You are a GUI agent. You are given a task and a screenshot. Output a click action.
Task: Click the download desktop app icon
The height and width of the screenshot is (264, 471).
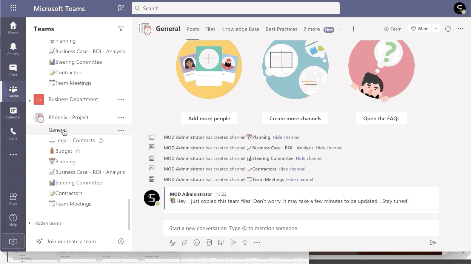coord(13,241)
